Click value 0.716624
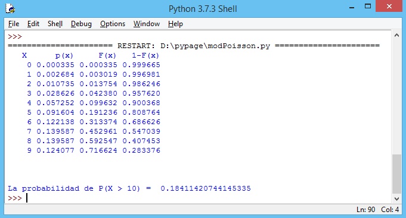 coord(98,150)
